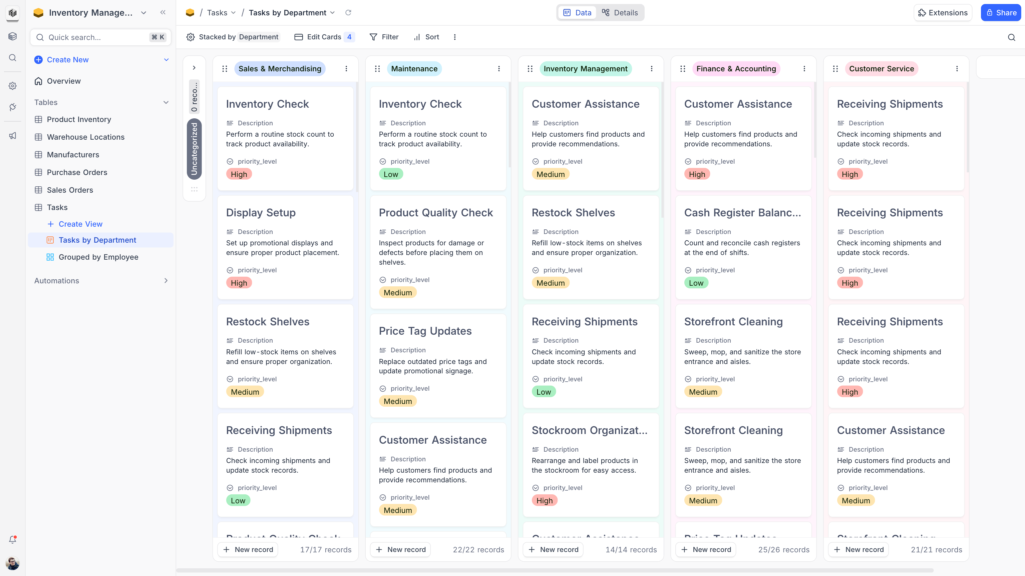Click the Customer Service drag handle
Image resolution: width=1025 pixels, height=576 pixels.
(x=835, y=69)
